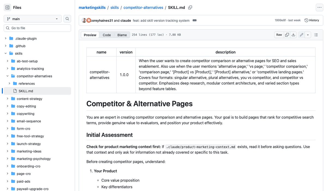Screen dimensions: 327x191
Task: Open commit hash 1999e8f link
Action: 281,20
